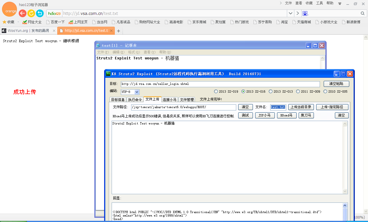Click 清空 button beside file path
The height and width of the screenshot is (222, 368).
[245, 107]
